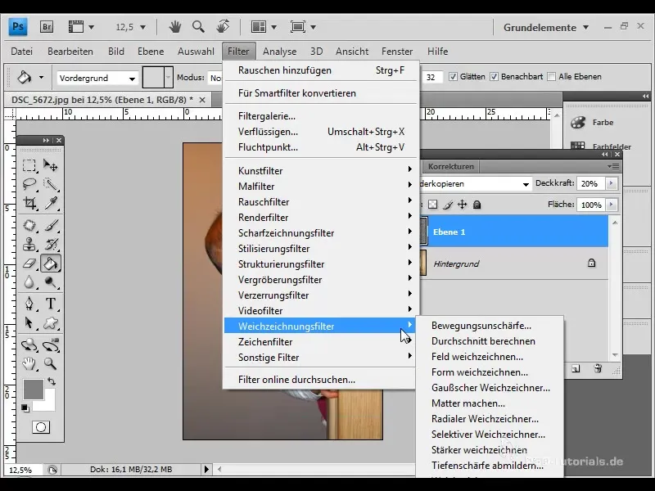Select the Spot Healing Brush tool
The width and height of the screenshot is (655, 491).
point(29,226)
